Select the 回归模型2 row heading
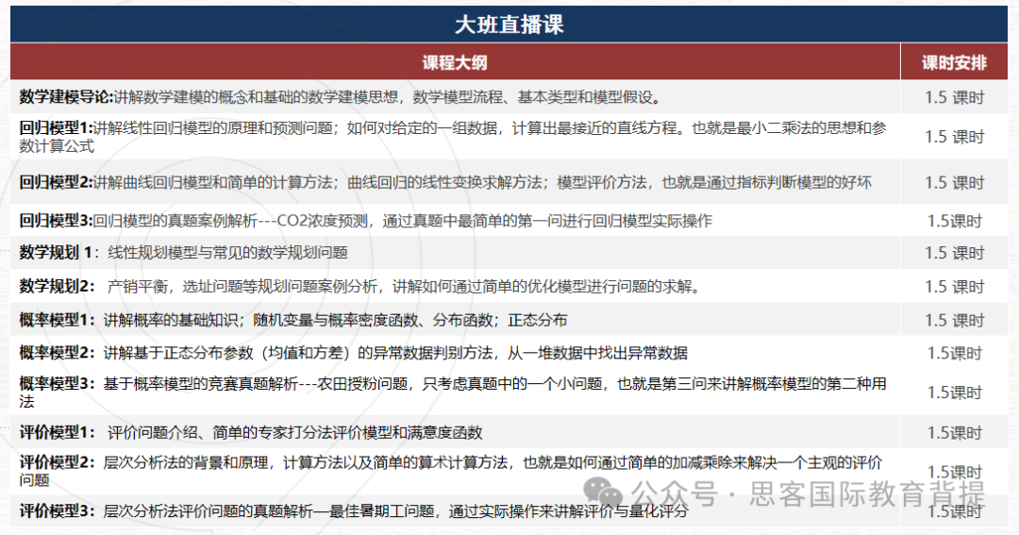This screenshot has width=1019, height=535. pos(56,182)
